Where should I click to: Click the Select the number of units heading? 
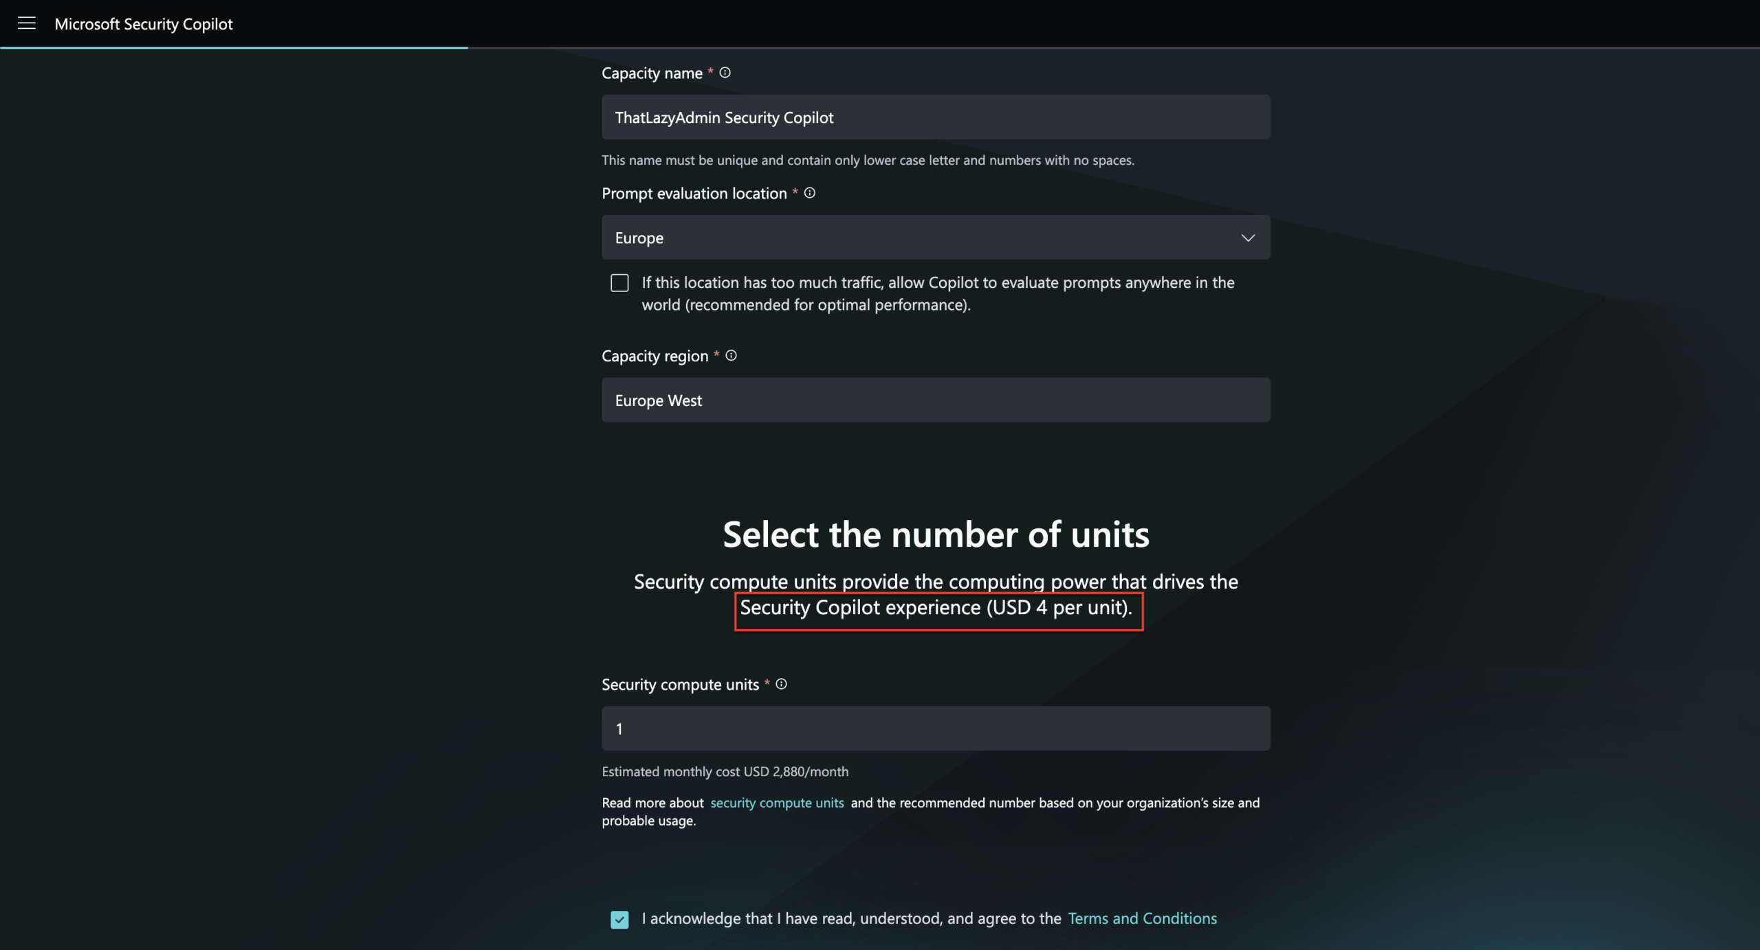(x=936, y=534)
